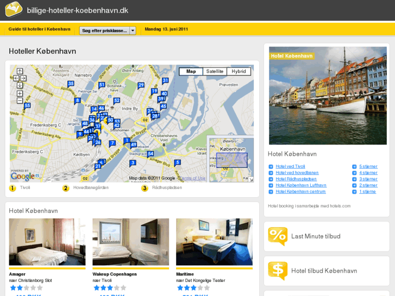Switch map view to Hybrid

pyautogui.click(x=239, y=71)
